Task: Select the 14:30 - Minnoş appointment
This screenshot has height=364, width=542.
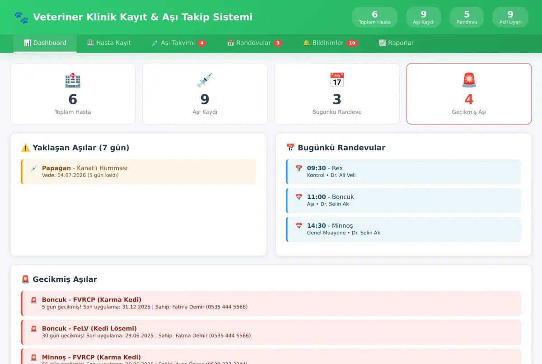Action: click(x=403, y=229)
